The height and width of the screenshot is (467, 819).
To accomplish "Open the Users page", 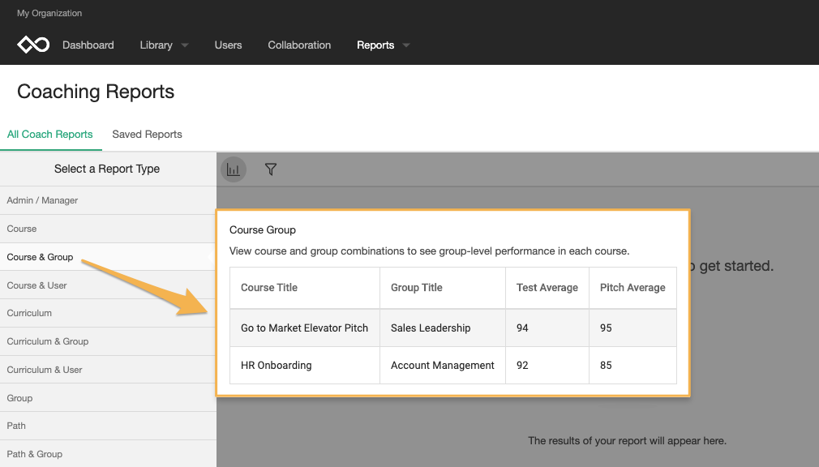I will click(x=228, y=45).
